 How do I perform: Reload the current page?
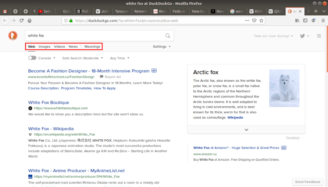pos(21,20)
